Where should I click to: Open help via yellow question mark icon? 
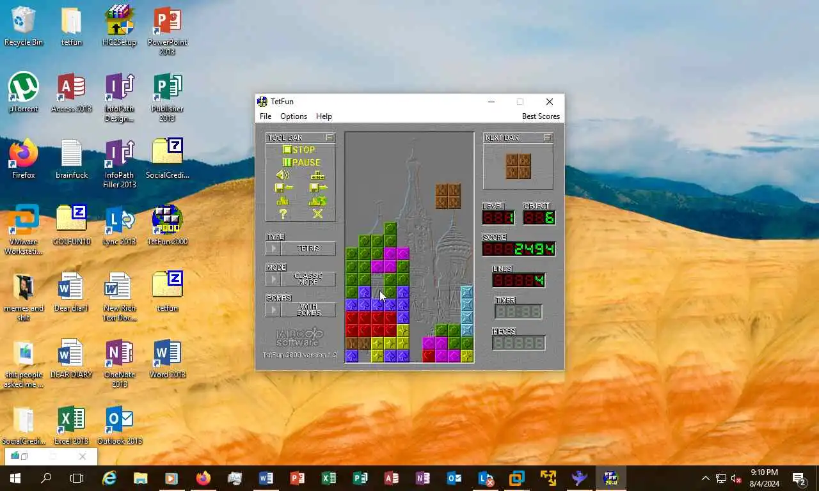(x=283, y=214)
